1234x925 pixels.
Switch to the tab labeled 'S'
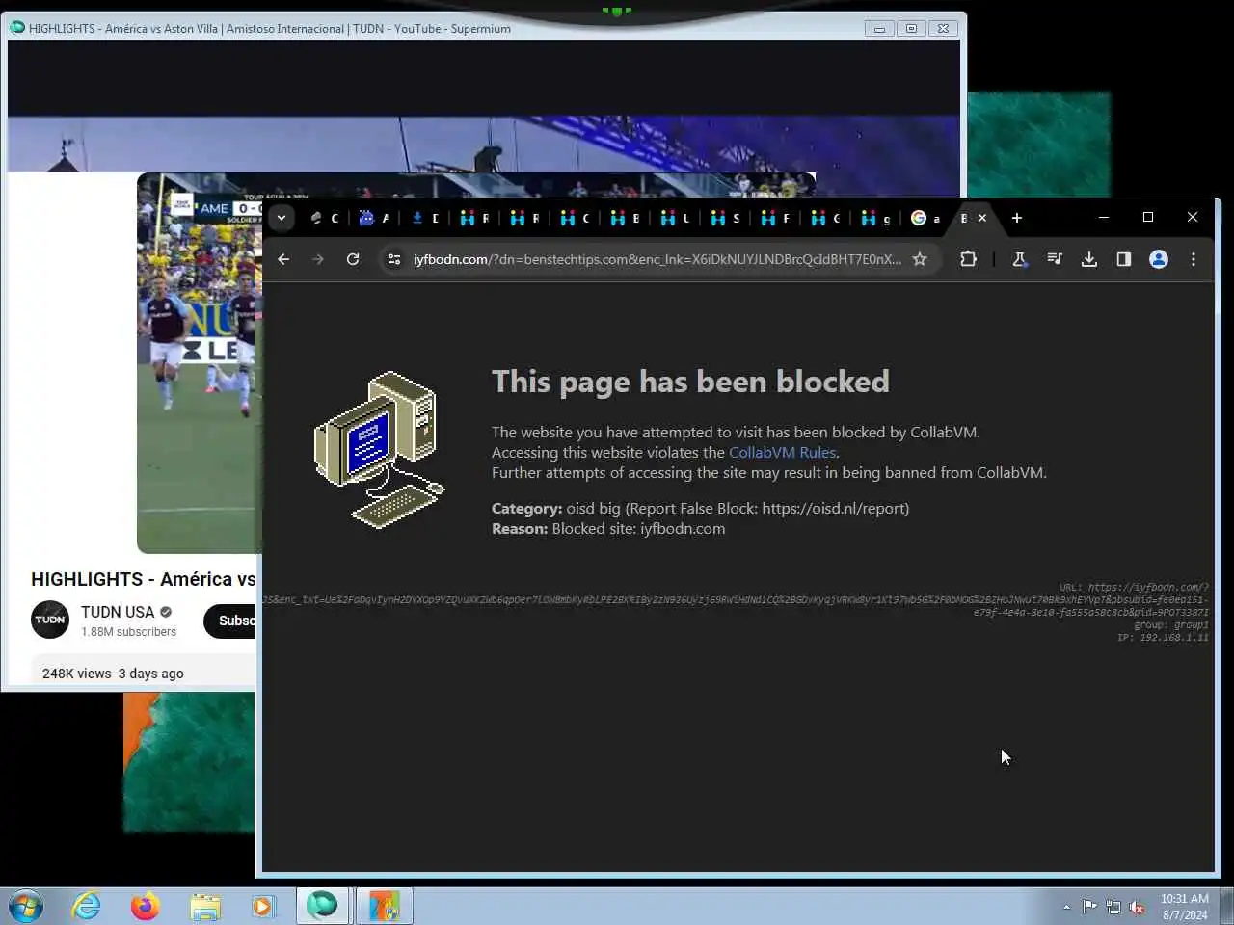tap(725, 219)
